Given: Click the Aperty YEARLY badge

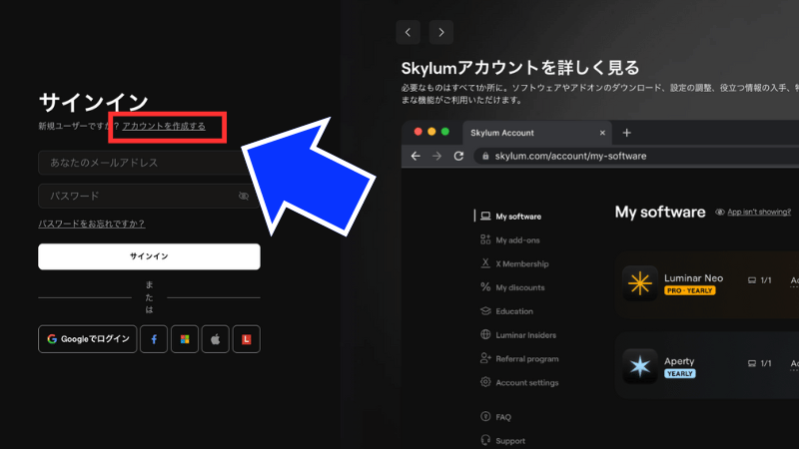Looking at the screenshot, I should pyautogui.click(x=680, y=373).
